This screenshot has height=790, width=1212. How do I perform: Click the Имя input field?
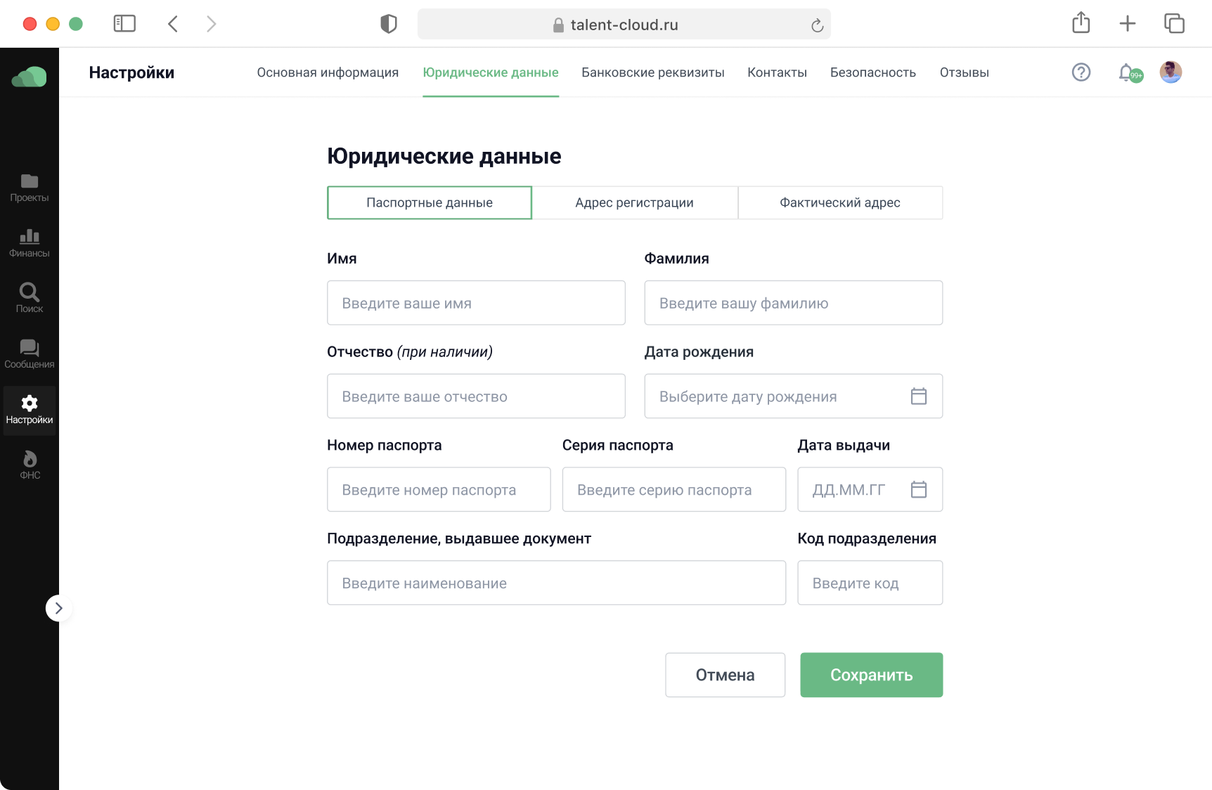[476, 303]
